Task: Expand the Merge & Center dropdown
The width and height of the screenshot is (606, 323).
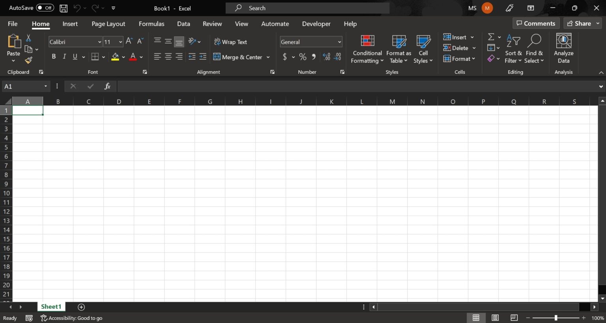Action: (x=268, y=57)
